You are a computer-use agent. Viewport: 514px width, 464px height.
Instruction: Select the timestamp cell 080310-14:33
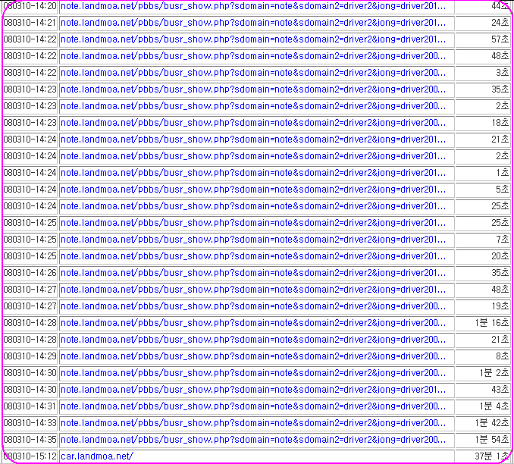(x=30, y=423)
